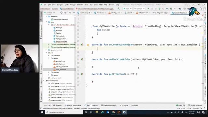
Task: Open the Profile app gauge icon
Action: click(167, 9)
